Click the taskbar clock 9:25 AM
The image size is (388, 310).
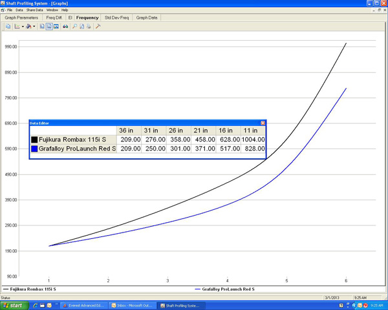point(376,305)
